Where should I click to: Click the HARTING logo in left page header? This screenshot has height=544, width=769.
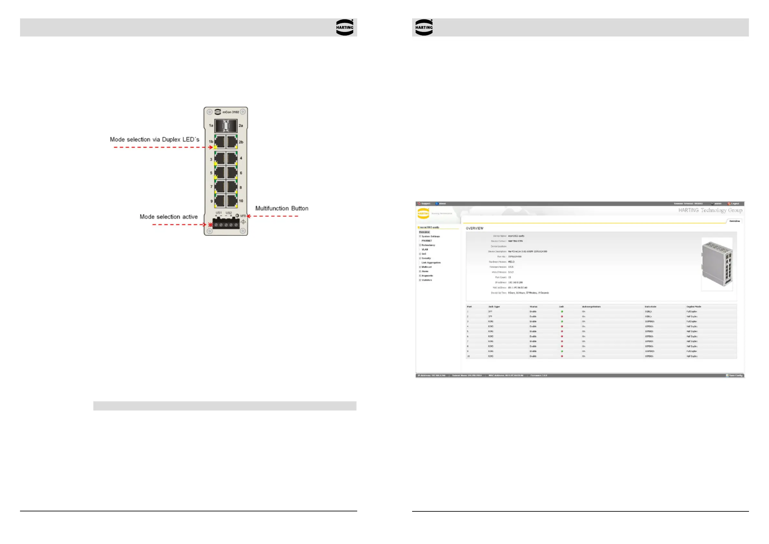click(345, 27)
